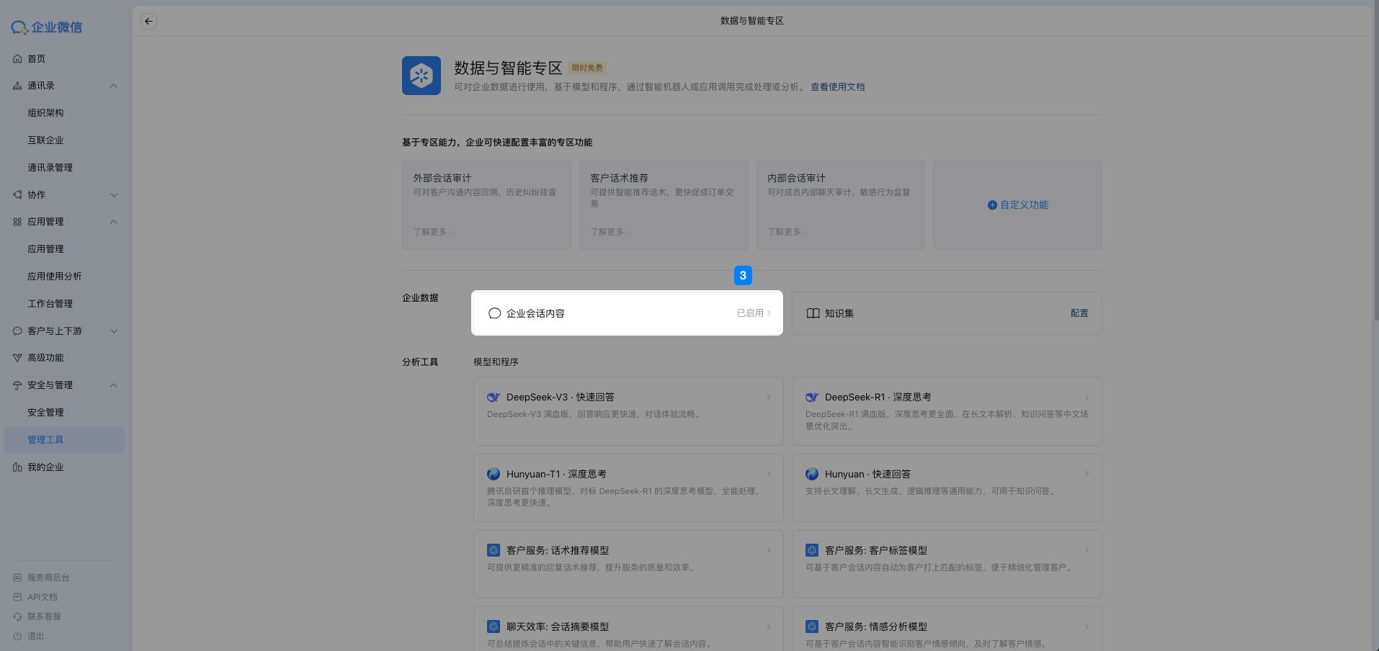
Task: Select the DeepSeek-V3 whale icon
Action: coord(493,397)
